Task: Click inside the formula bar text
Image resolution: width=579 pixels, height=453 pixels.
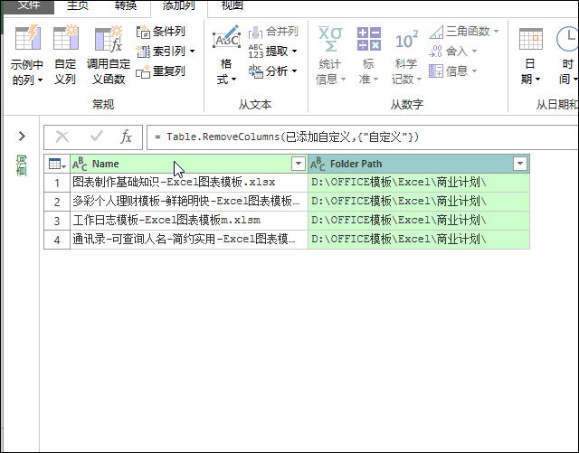Action: tap(287, 137)
